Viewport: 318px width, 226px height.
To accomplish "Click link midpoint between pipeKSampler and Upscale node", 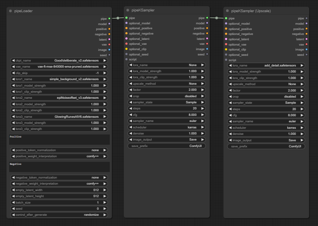I will [217, 18].
